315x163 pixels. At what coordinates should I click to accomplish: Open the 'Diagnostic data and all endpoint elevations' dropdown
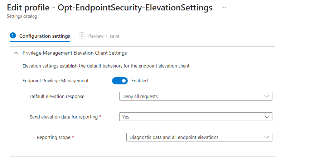point(199,137)
